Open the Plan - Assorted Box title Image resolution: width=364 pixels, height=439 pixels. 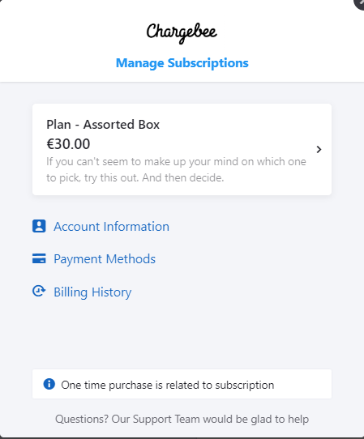point(103,125)
